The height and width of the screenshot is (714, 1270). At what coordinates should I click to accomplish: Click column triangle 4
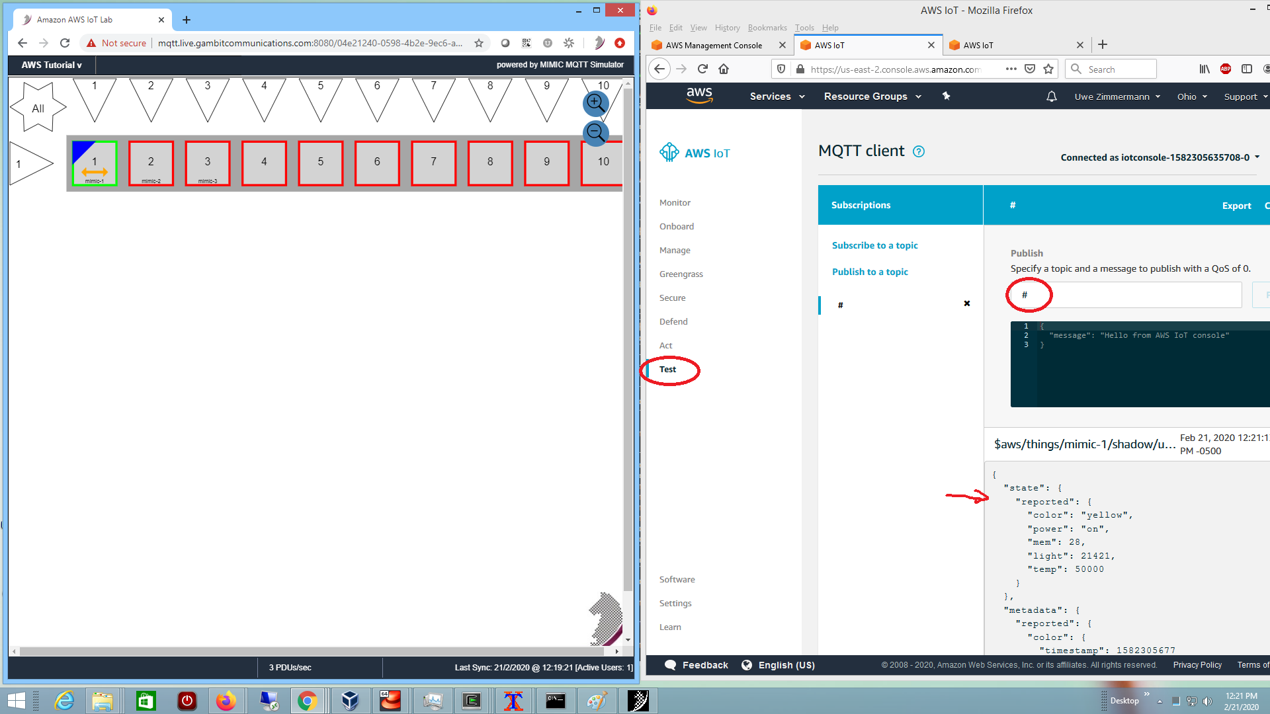(264, 97)
